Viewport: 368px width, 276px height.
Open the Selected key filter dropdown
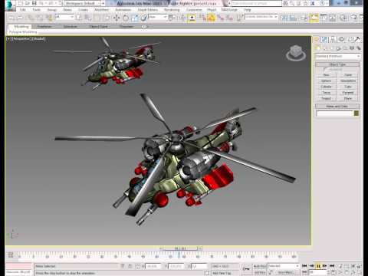pyautogui.click(x=284, y=266)
